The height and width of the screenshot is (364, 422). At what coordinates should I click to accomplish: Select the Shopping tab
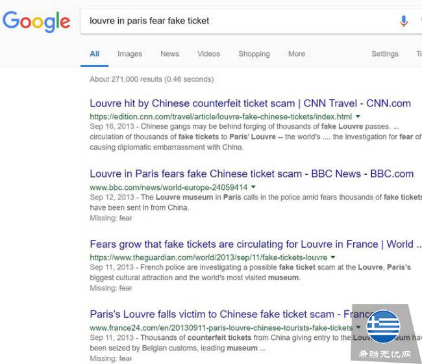point(254,54)
